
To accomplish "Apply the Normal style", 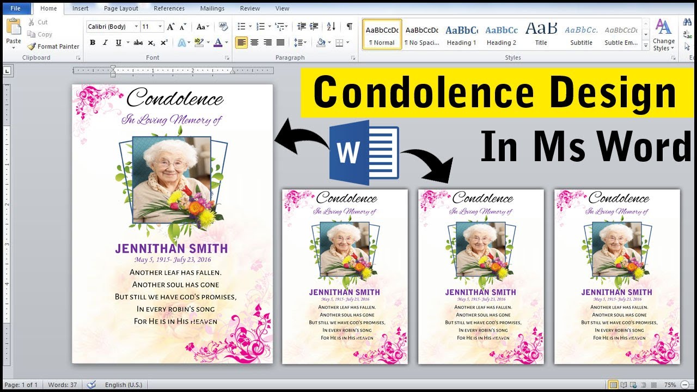I will click(382, 35).
